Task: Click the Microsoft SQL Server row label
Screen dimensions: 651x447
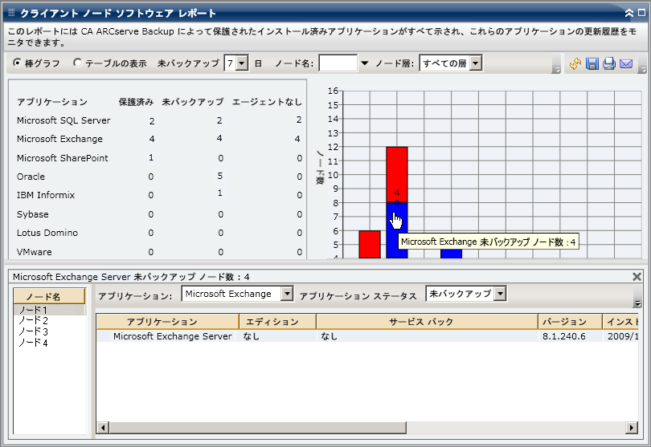Action: point(63,120)
